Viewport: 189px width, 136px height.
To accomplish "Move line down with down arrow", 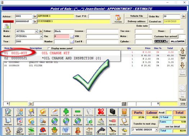I will point(183,65).
